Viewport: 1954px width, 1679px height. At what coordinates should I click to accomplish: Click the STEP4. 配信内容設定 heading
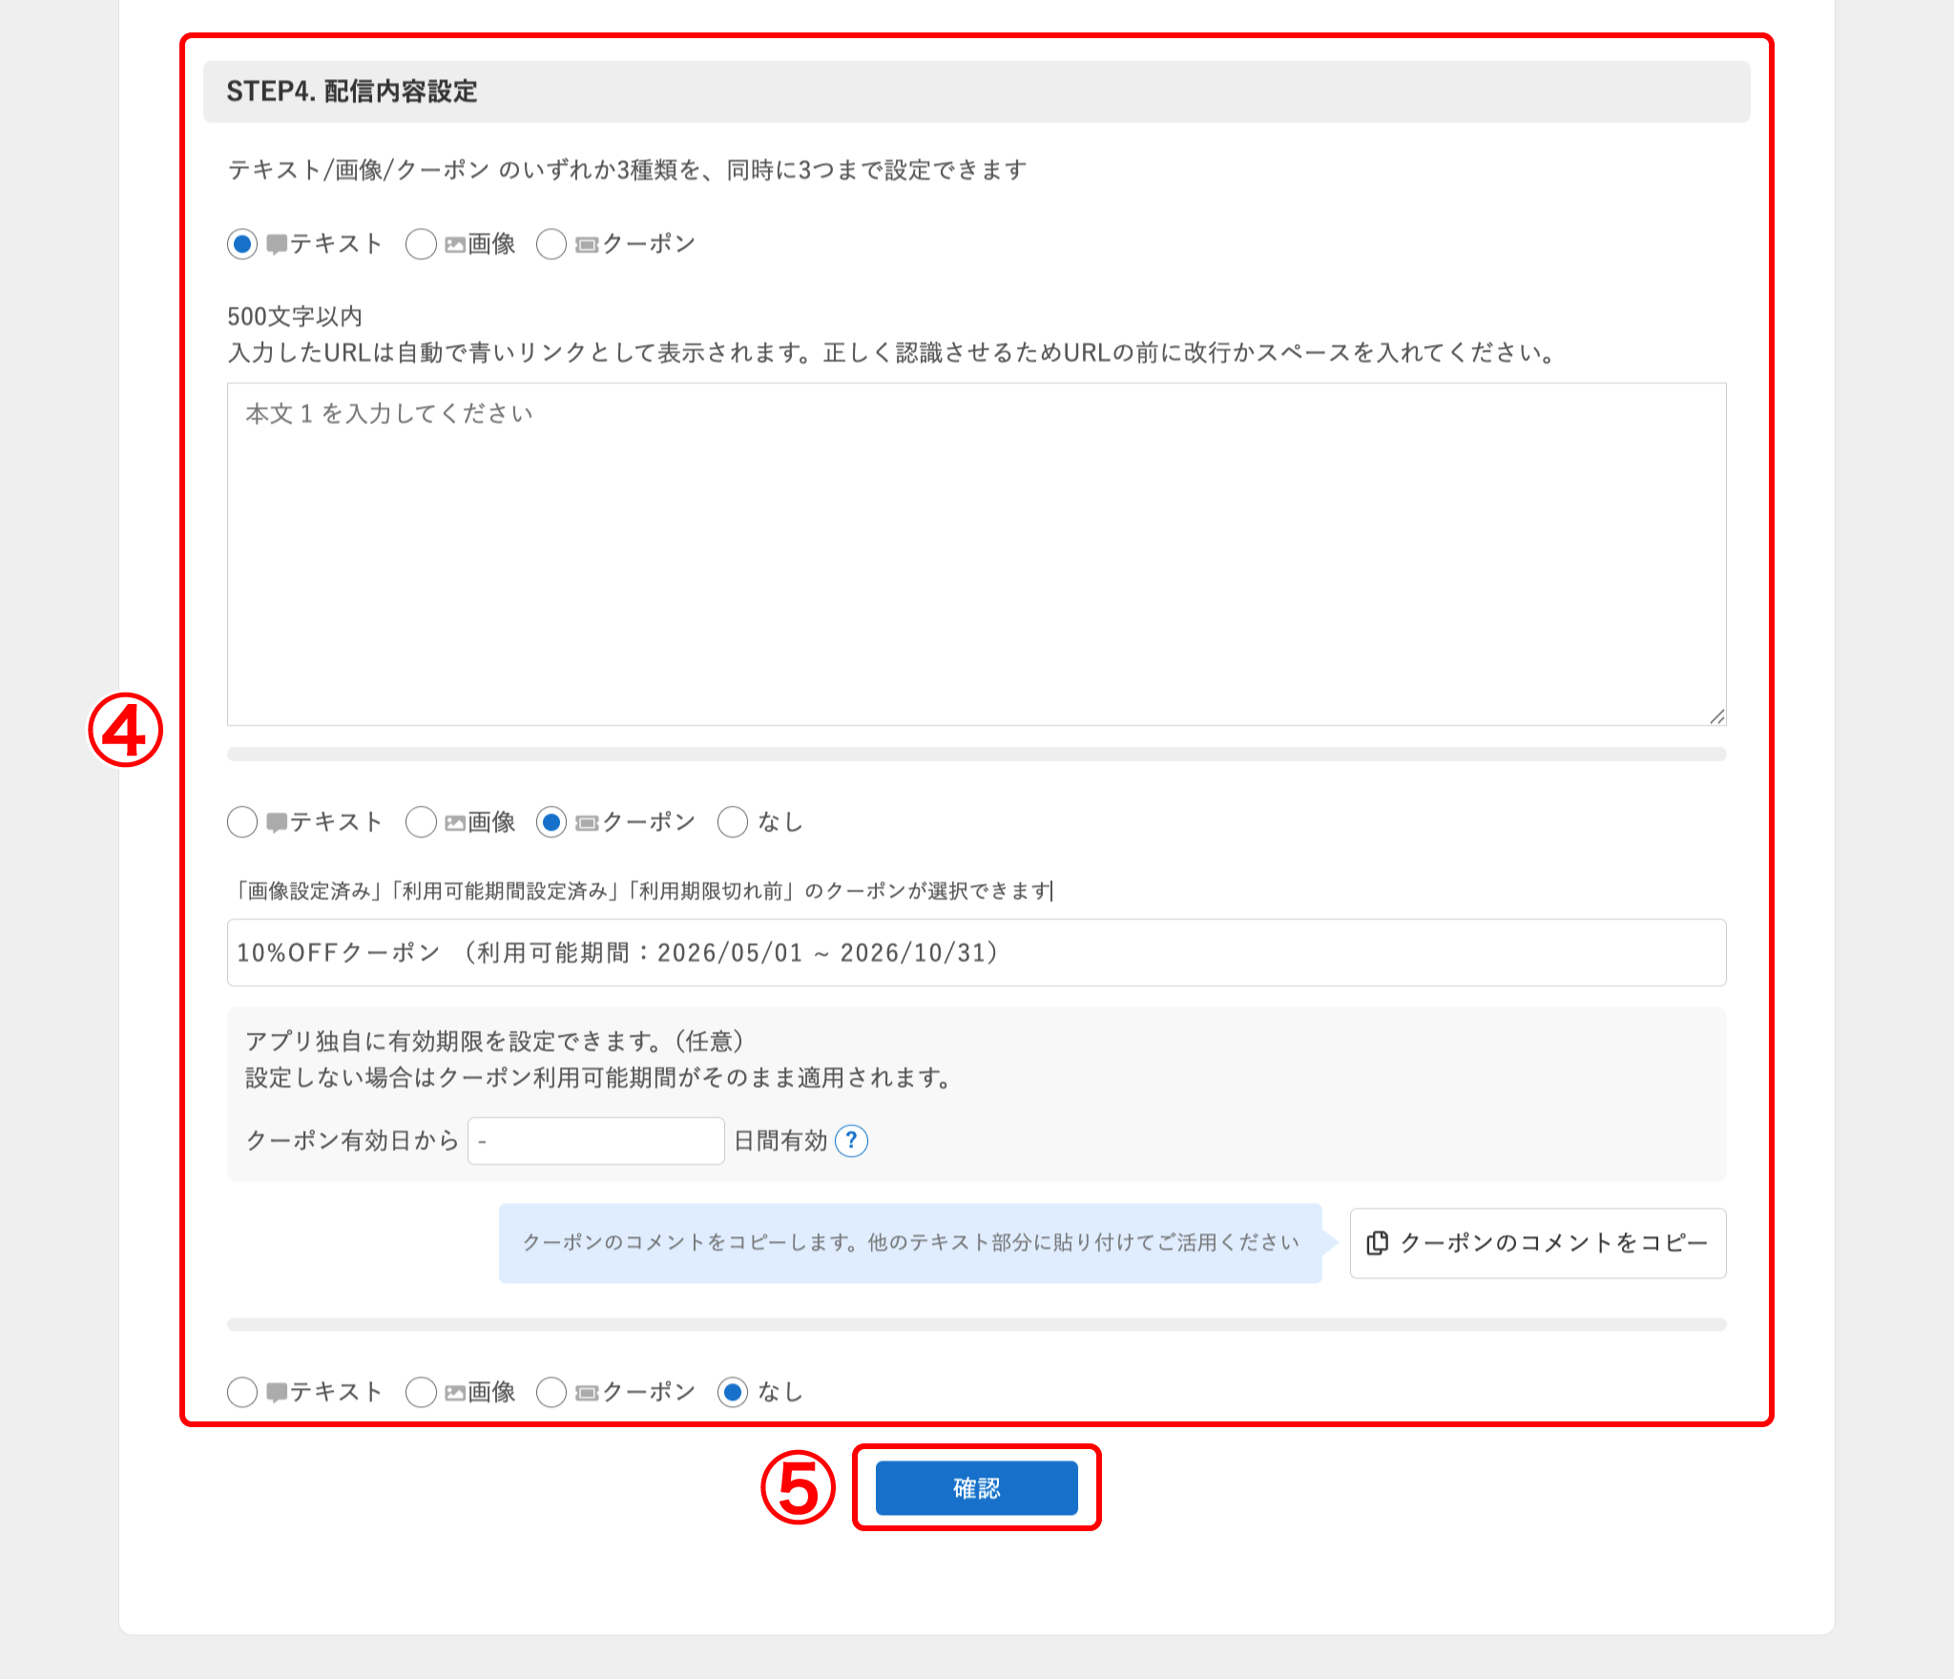point(352,92)
